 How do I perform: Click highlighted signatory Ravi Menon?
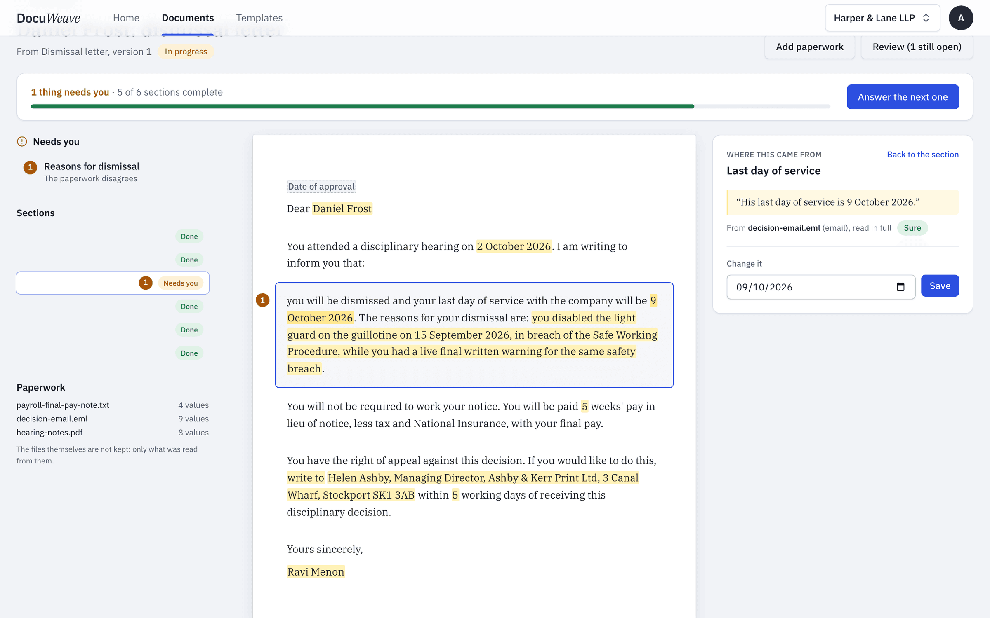point(316,571)
